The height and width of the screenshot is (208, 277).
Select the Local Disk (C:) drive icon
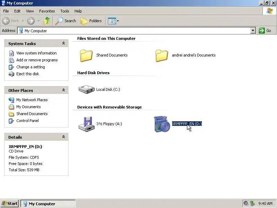pos(86,89)
